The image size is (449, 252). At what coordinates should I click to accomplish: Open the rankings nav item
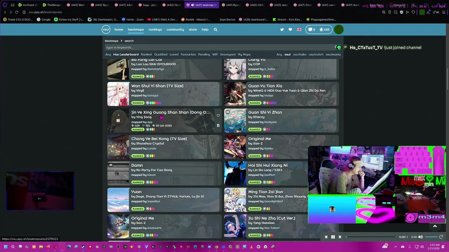click(x=155, y=30)
